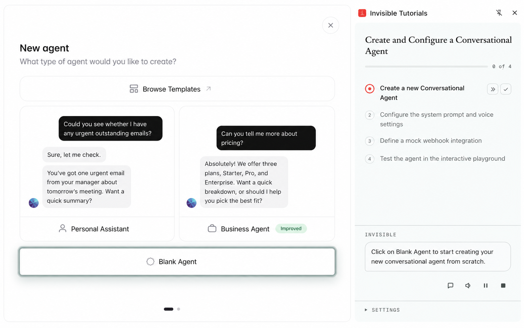Stop the tutorial playback
Image resolution: width=524 pixels, height=328 pixels.
point(503,285)
